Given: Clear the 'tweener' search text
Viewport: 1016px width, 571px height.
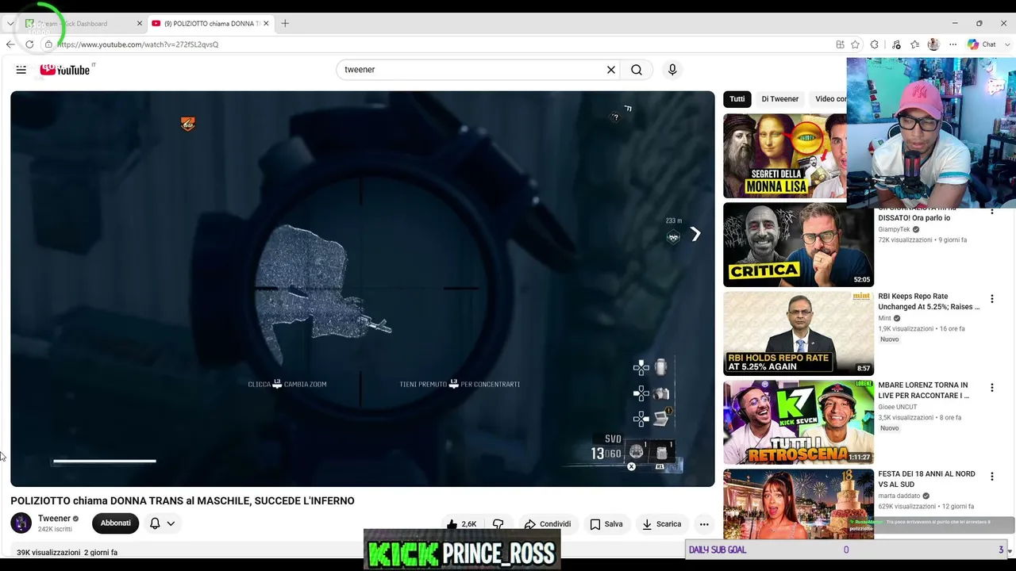Looking at the screenshot, I should click(x=611, y=70).
